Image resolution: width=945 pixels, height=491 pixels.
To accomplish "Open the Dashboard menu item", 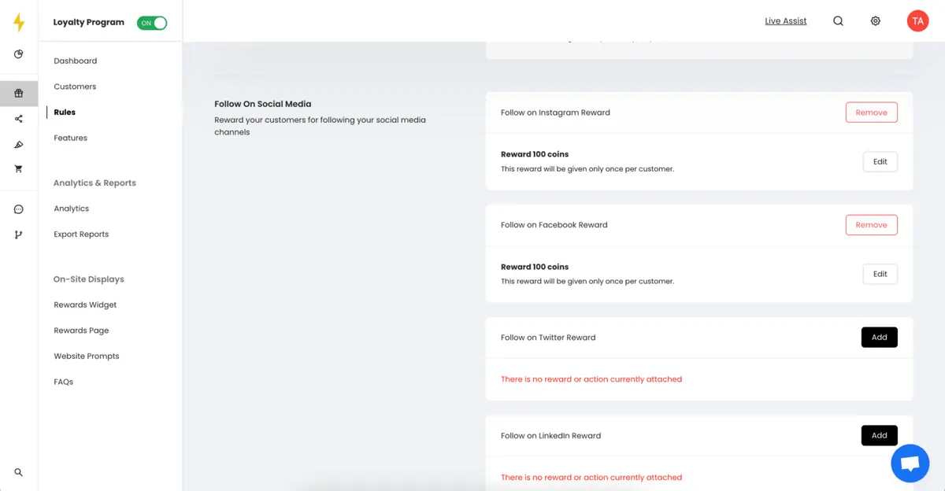I will (x=76, y=61).
